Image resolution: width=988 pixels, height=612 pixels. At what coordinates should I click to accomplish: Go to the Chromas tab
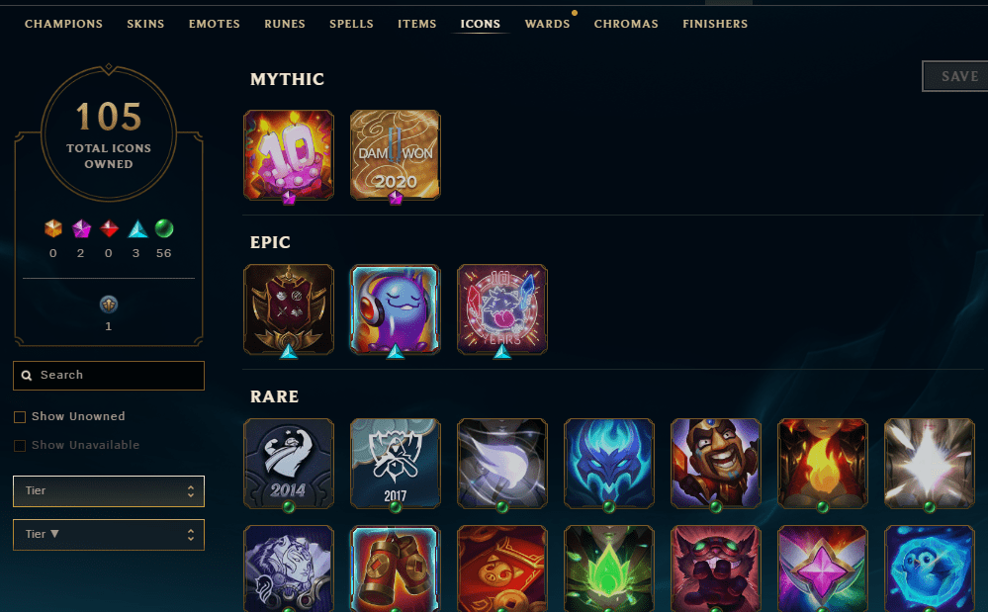(626, 24)
